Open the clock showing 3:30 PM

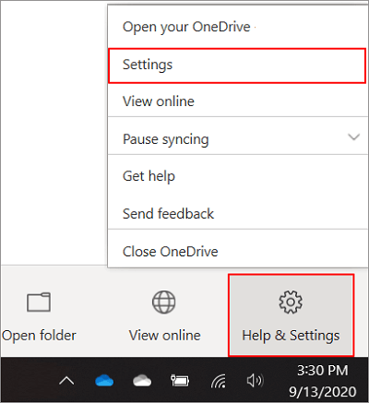click(x=322, y=381)
